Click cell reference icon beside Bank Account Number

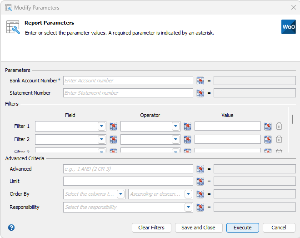click(x=200, y=81)
